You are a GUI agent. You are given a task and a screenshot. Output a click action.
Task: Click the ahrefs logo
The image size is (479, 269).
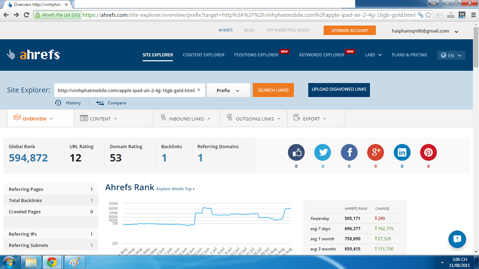[34, 55]
